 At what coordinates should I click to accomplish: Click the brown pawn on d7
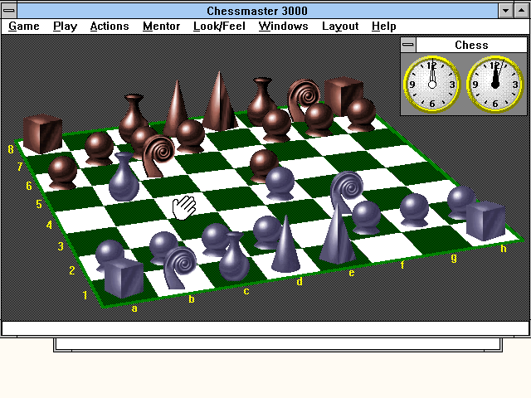[x=190, y=136]
